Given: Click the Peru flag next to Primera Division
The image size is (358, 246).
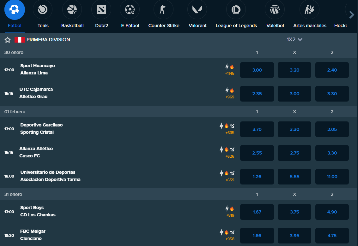Looking at the screenshot, I should 19,40.
